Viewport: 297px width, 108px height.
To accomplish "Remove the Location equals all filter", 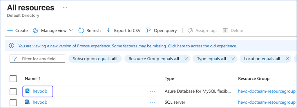I will (x=287, y=59).
